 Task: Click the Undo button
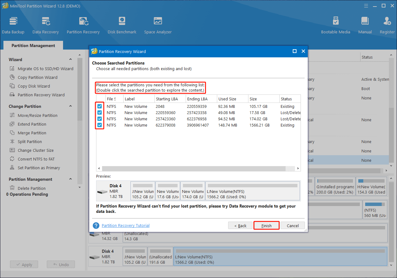61,265
